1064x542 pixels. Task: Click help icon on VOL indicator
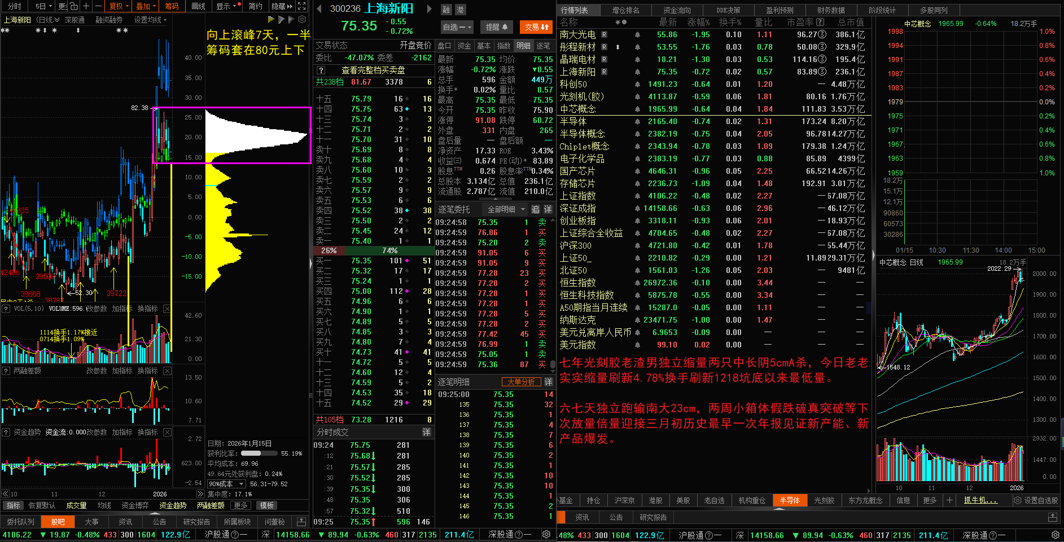[6, 309]
